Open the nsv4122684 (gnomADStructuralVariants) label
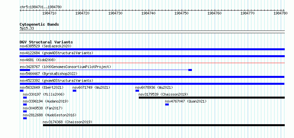The width and height of the screenshot is (294, 138). pyautogui.click(x=56, y=53)
